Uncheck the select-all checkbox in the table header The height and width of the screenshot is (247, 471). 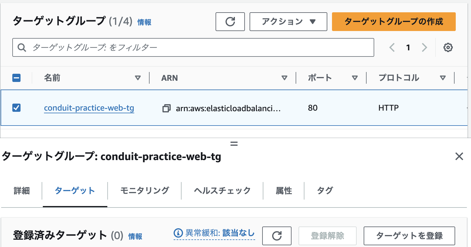(x=17, y=78)
